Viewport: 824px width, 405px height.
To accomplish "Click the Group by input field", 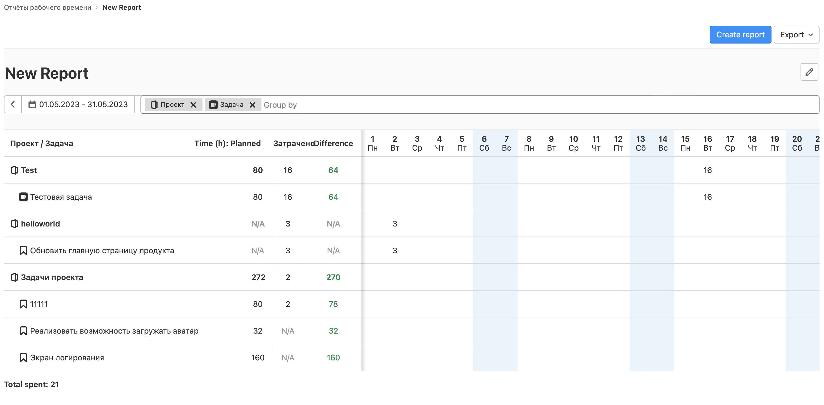I will (x=512, y=105).
